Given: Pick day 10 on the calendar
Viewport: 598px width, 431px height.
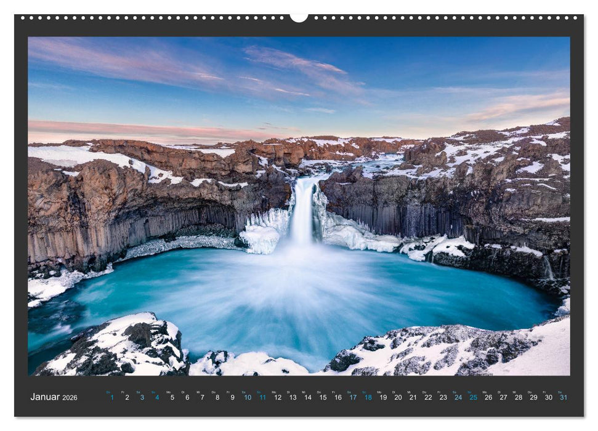Looking at the screenshot, I should [247, 398].
